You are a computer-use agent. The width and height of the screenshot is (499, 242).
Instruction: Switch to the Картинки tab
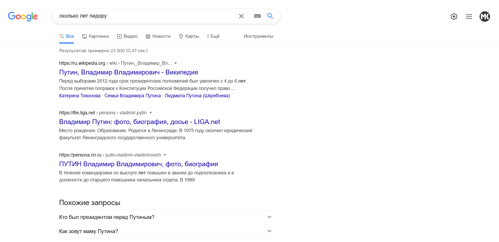tap(96, 36)
